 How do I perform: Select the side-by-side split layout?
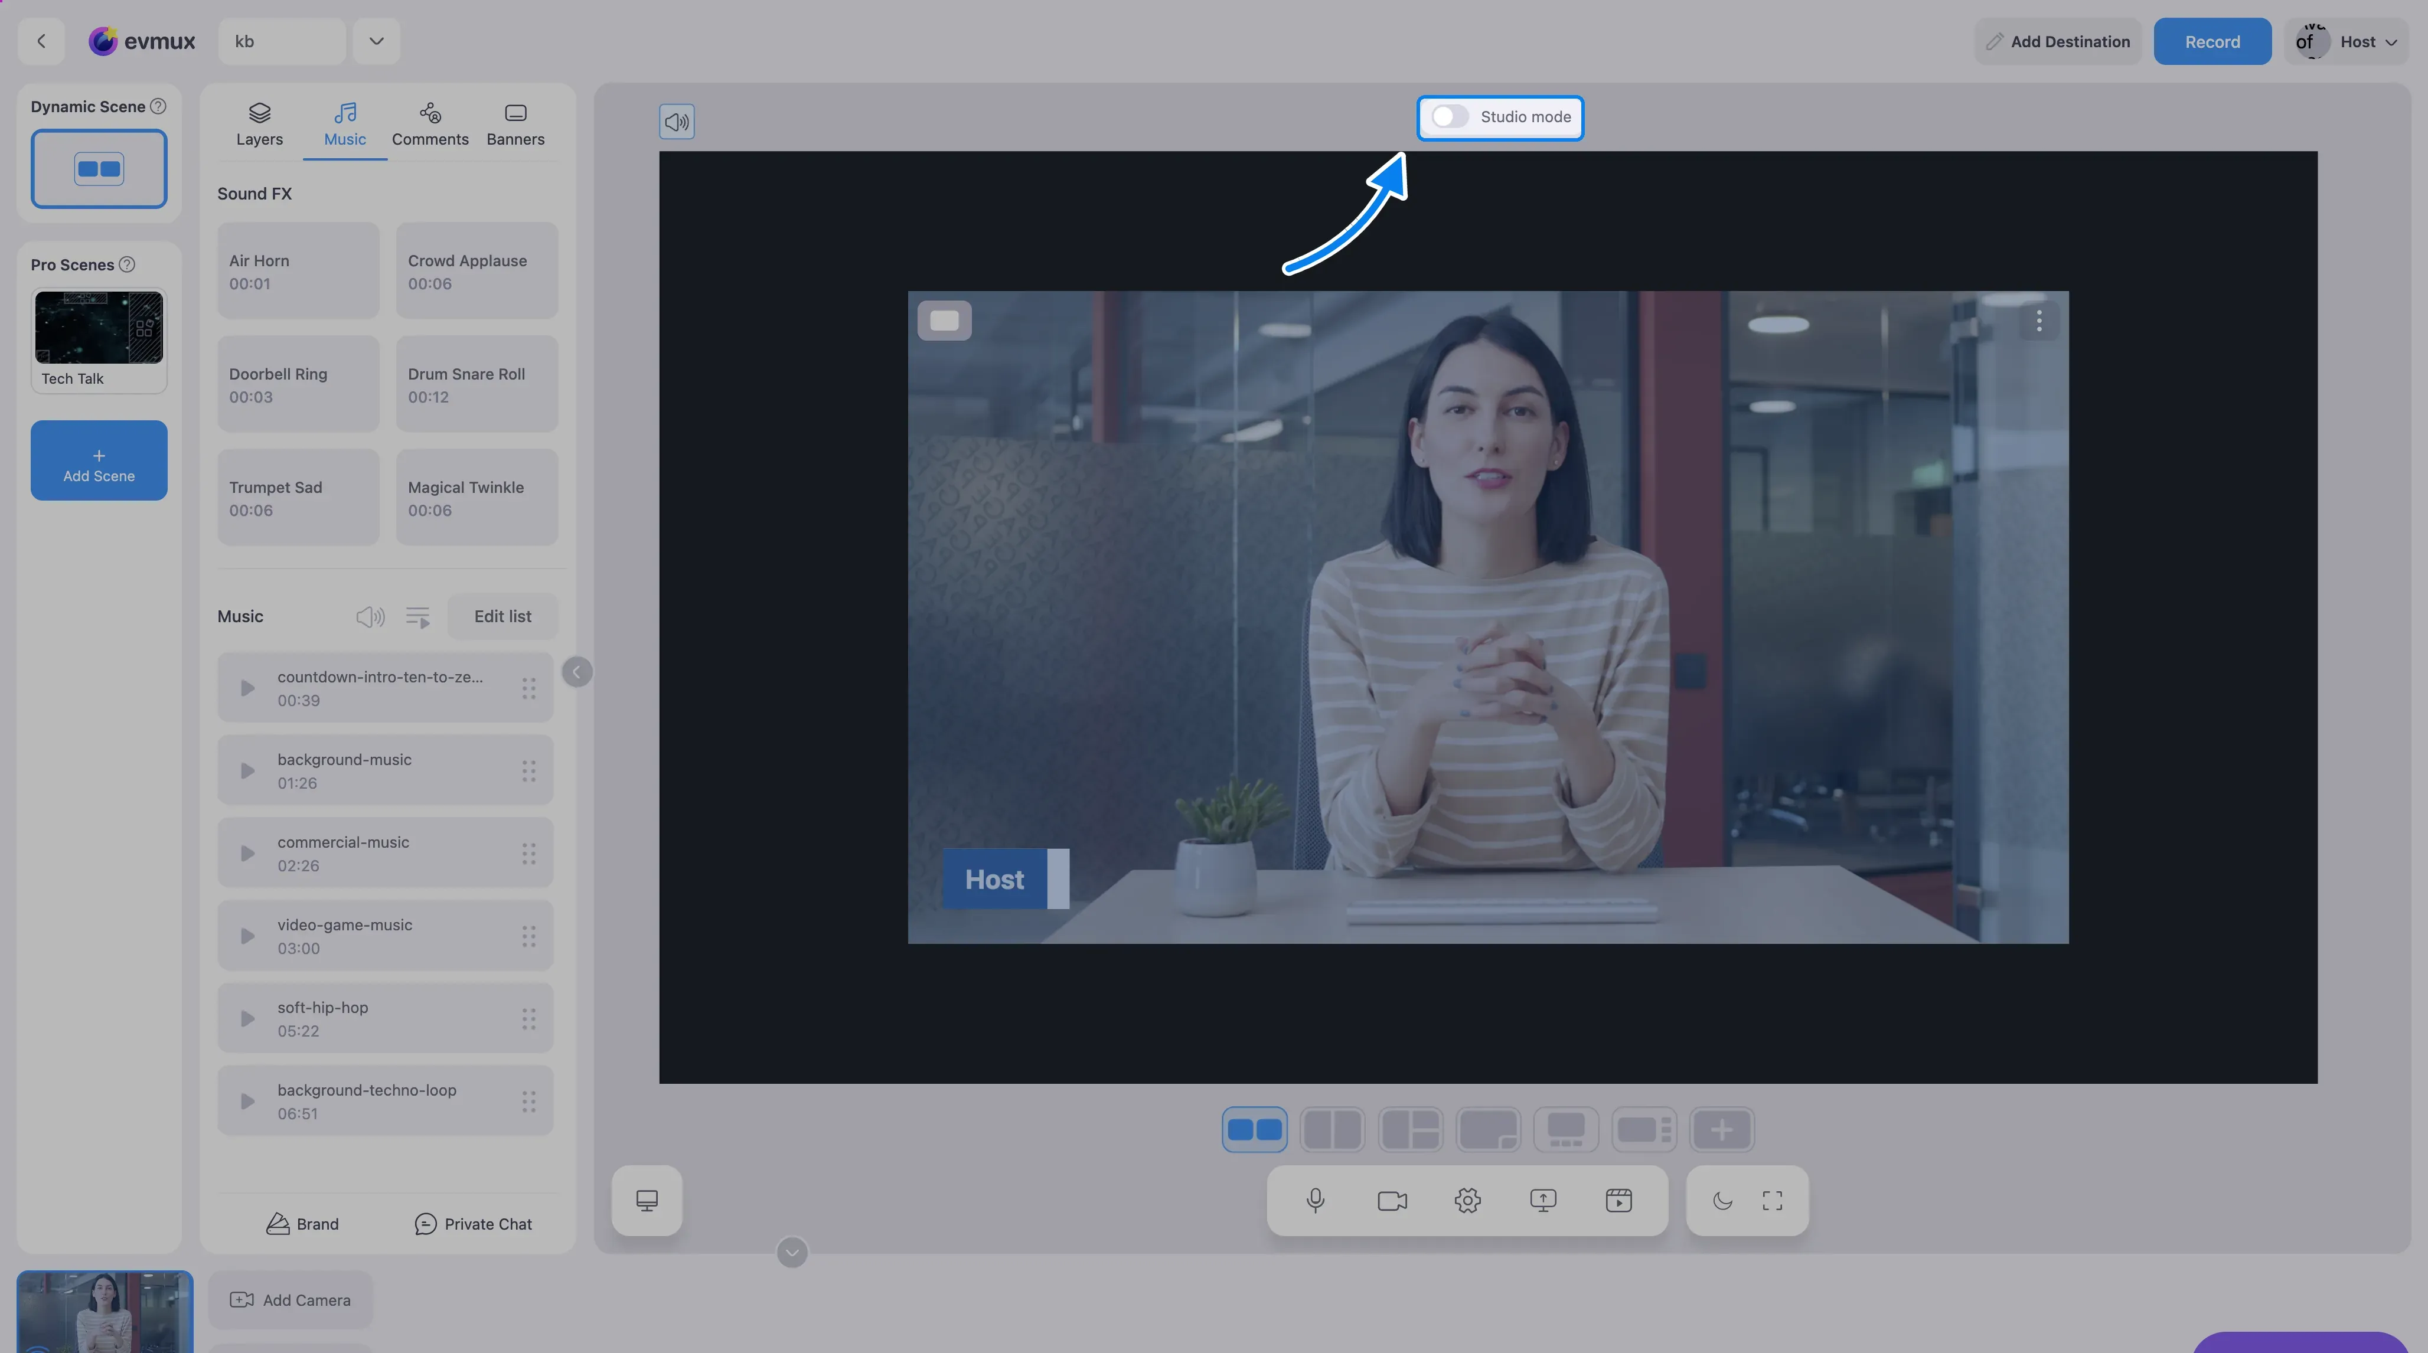[1332, 1130]
